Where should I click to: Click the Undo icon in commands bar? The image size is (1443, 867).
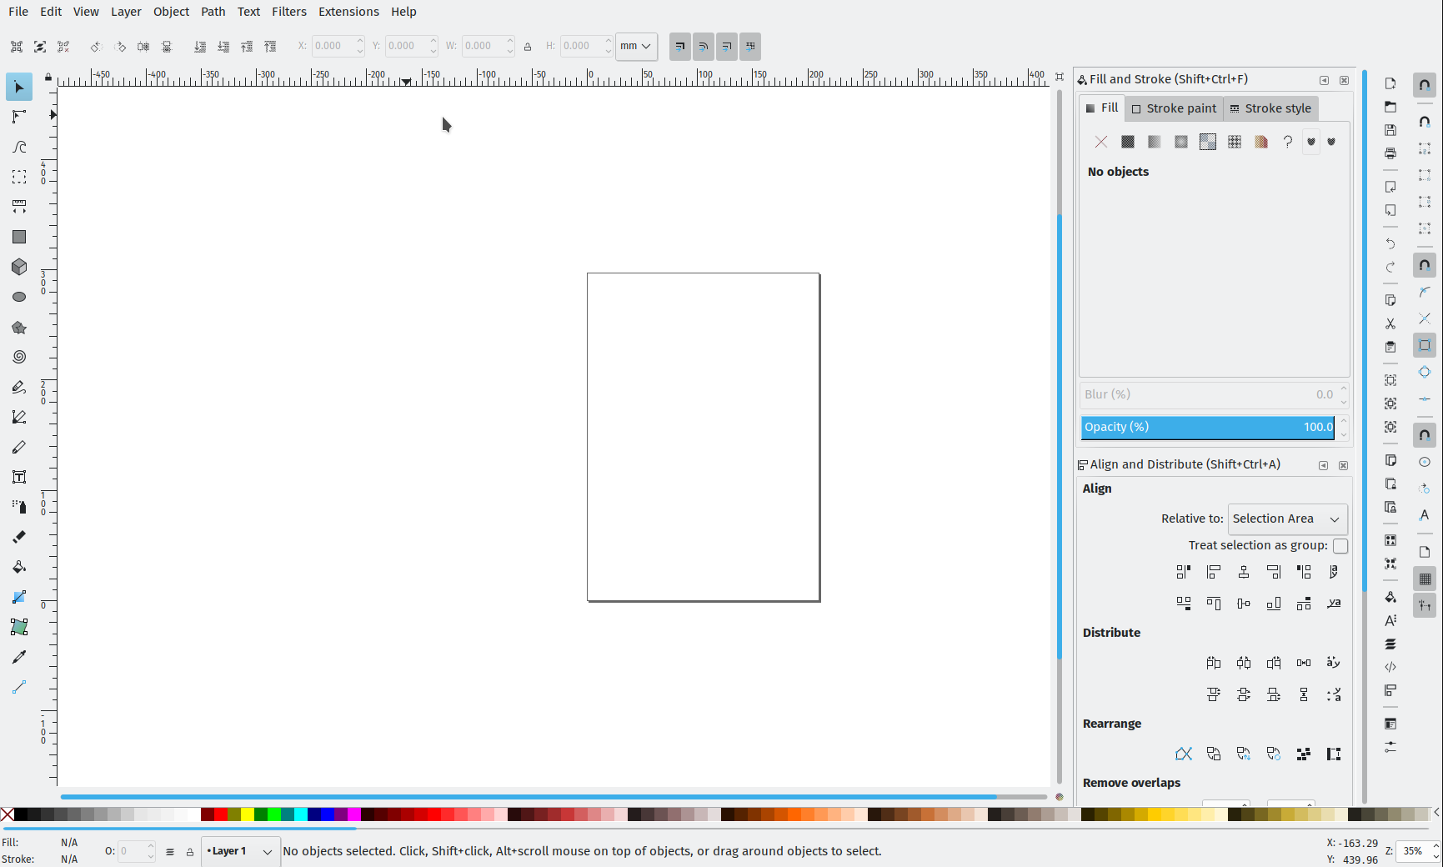(x=1390, y=243)
